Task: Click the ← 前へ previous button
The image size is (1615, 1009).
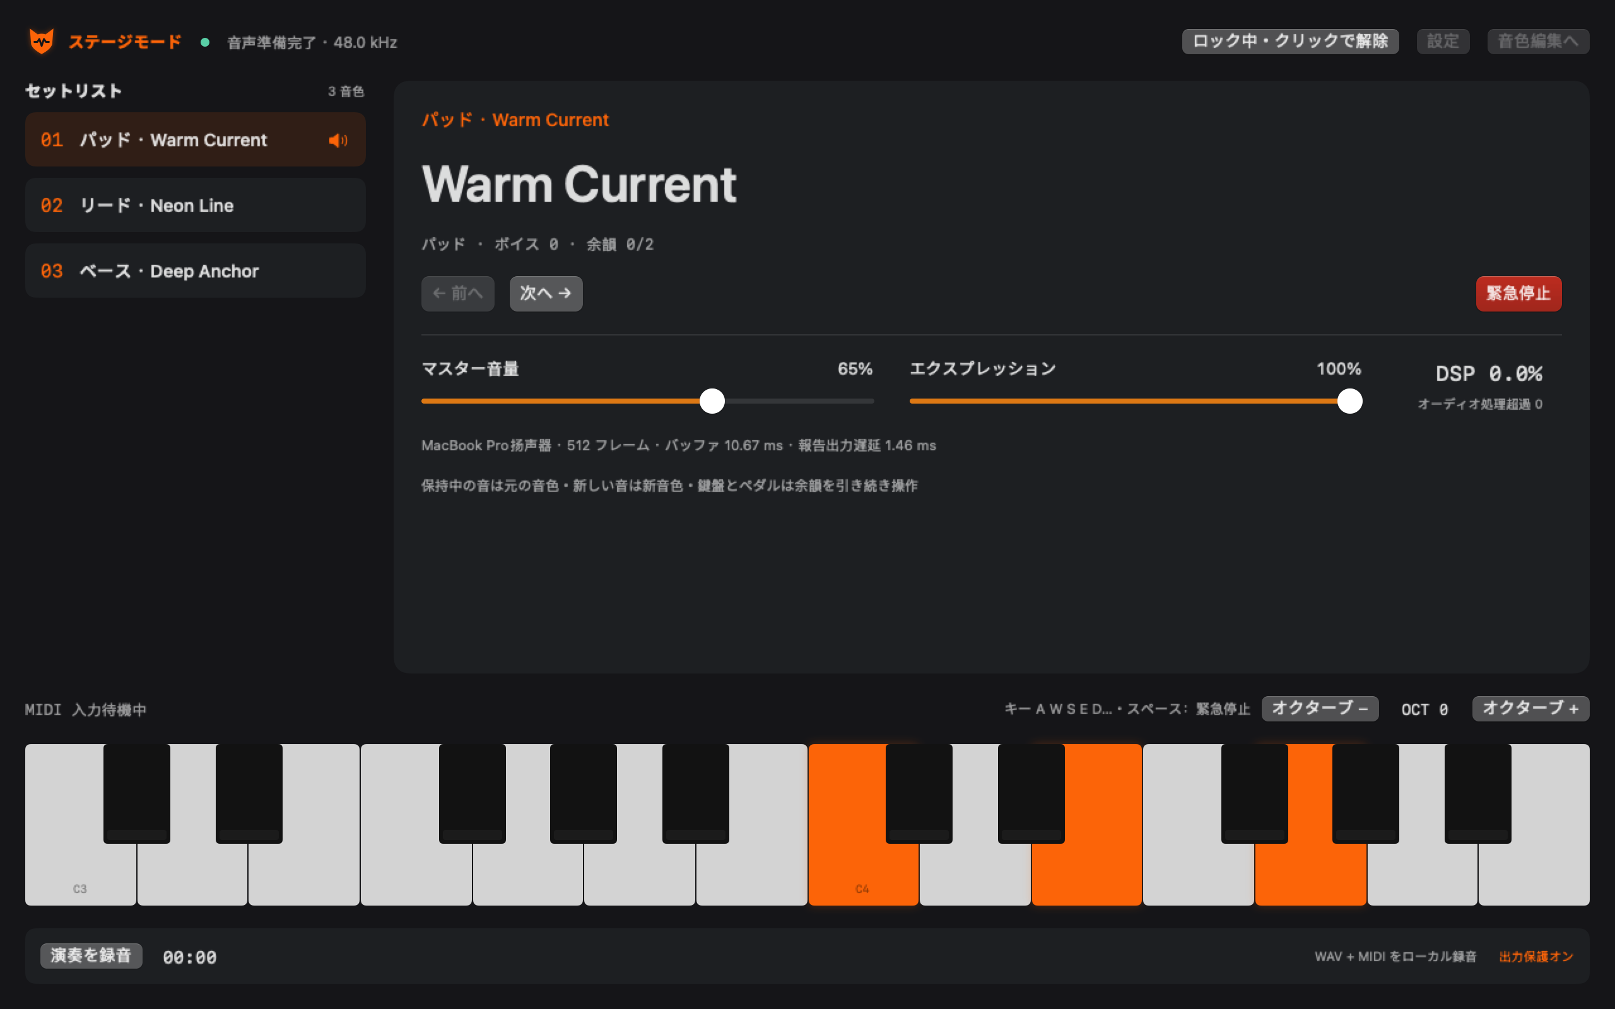Action: 458,293
